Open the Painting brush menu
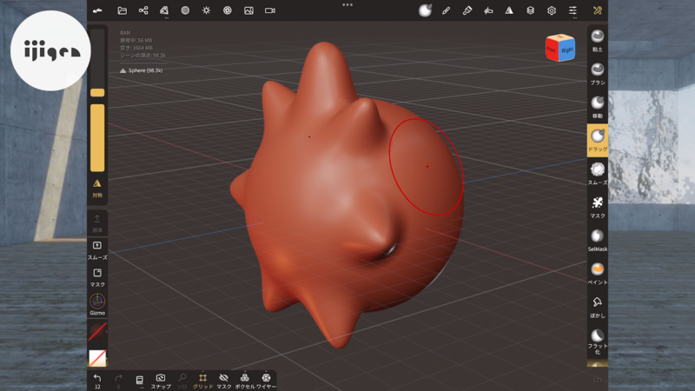The width and height of the screenshot is (695, 391). coord(467,10)
